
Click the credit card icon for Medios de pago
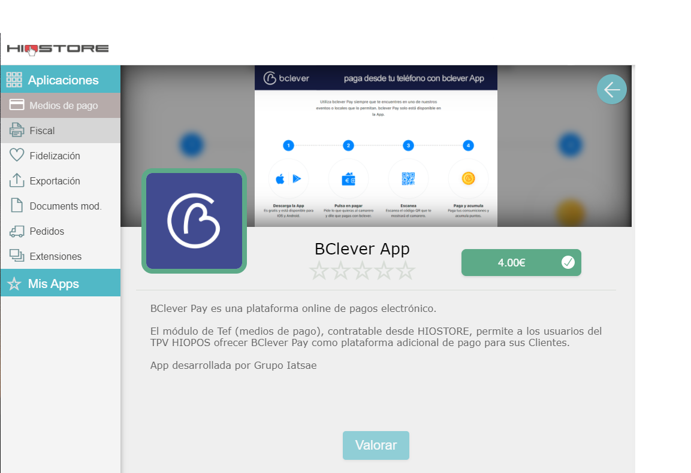[x=17, y=105]
